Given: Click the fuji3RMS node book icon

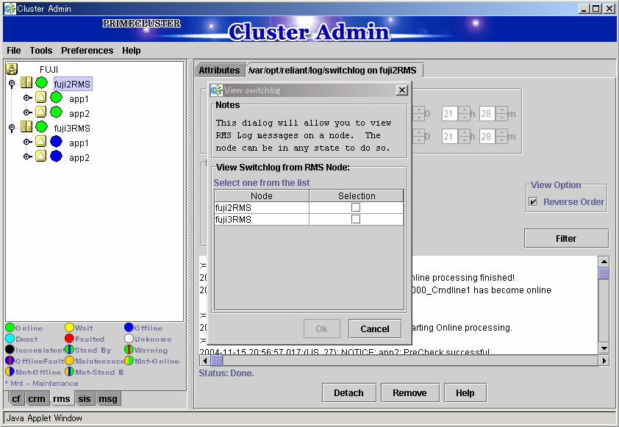Looking at the screenshot, I should (x=26, y=126).
